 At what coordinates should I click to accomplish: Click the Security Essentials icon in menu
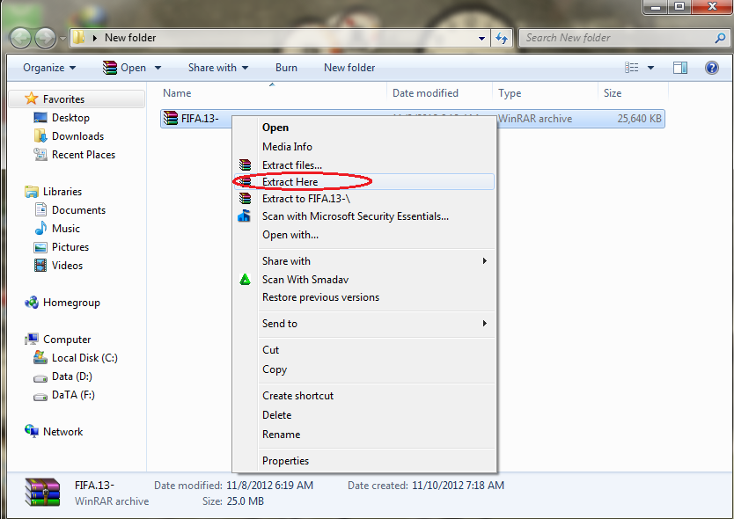(x=244, y=216)
